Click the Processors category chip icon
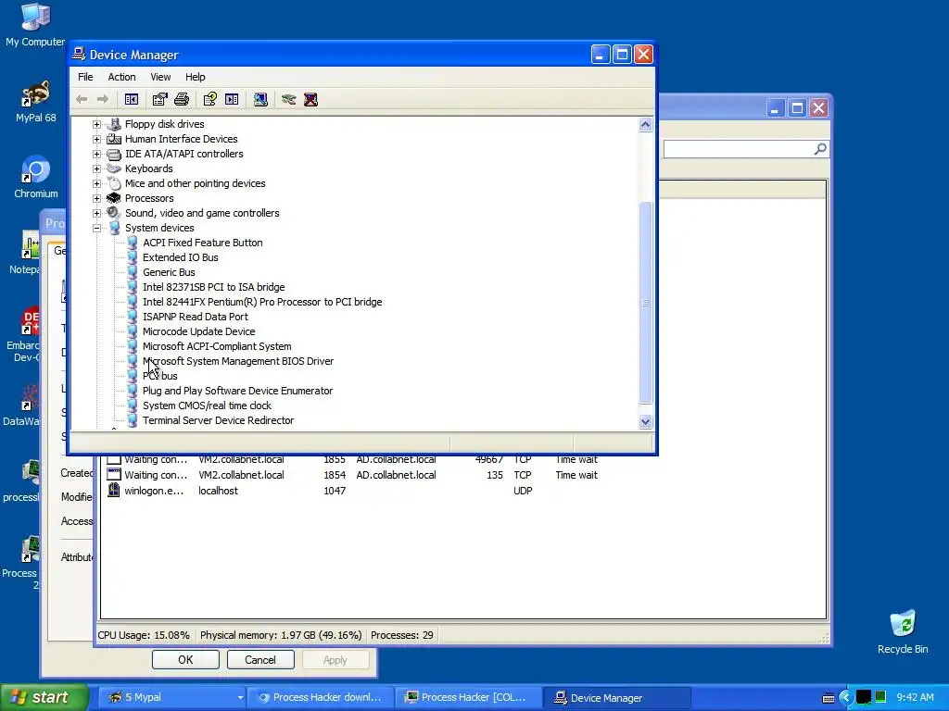This screenshot has width=949, height=711. pos(113,198)
